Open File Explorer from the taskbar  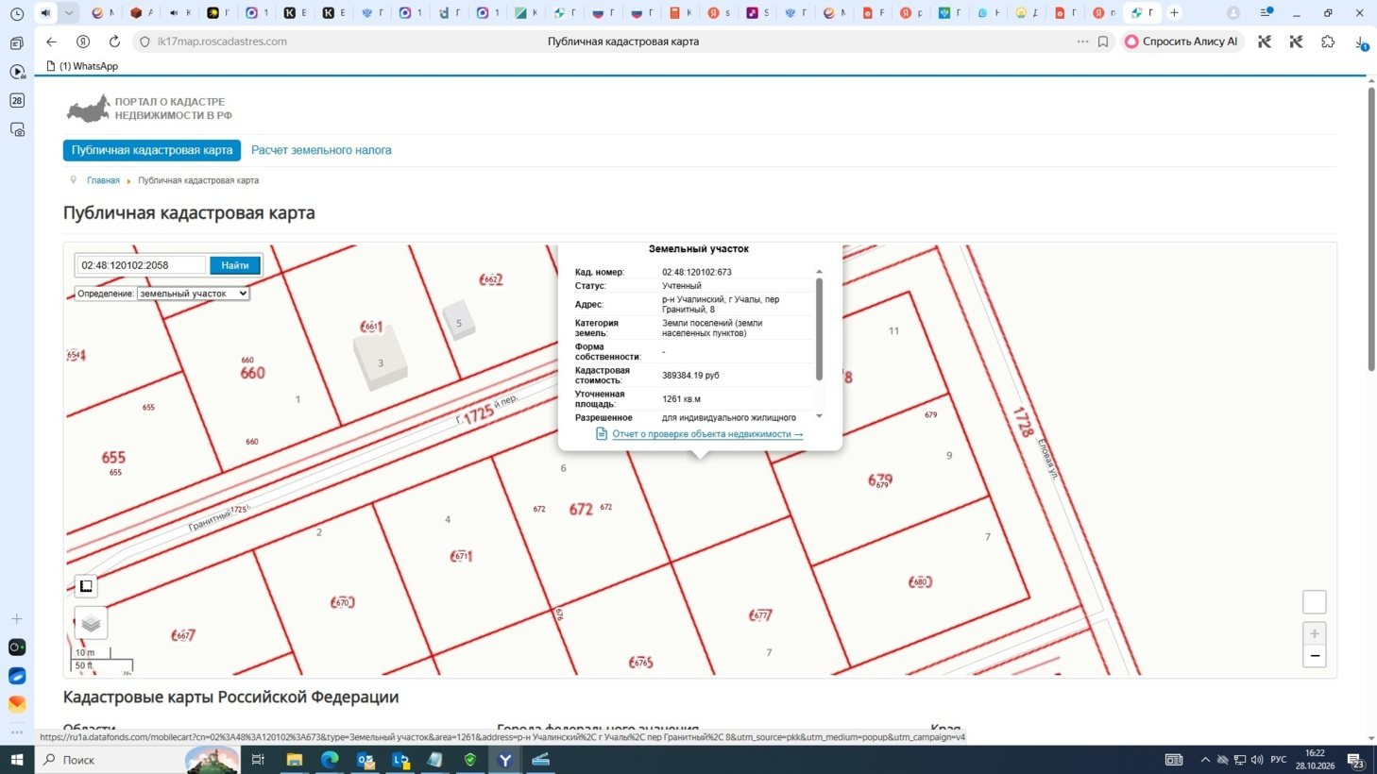click(295, 760)
